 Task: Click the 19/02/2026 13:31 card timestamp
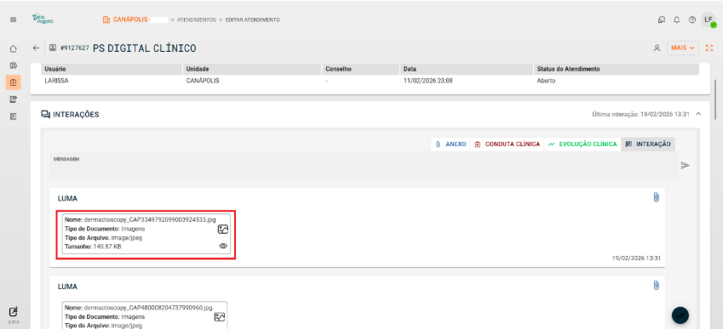pyautogui.click(x=636, y=258)
